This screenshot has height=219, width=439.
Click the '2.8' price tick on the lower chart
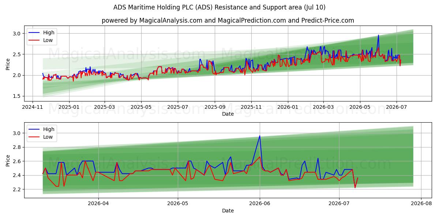[18, 147]
